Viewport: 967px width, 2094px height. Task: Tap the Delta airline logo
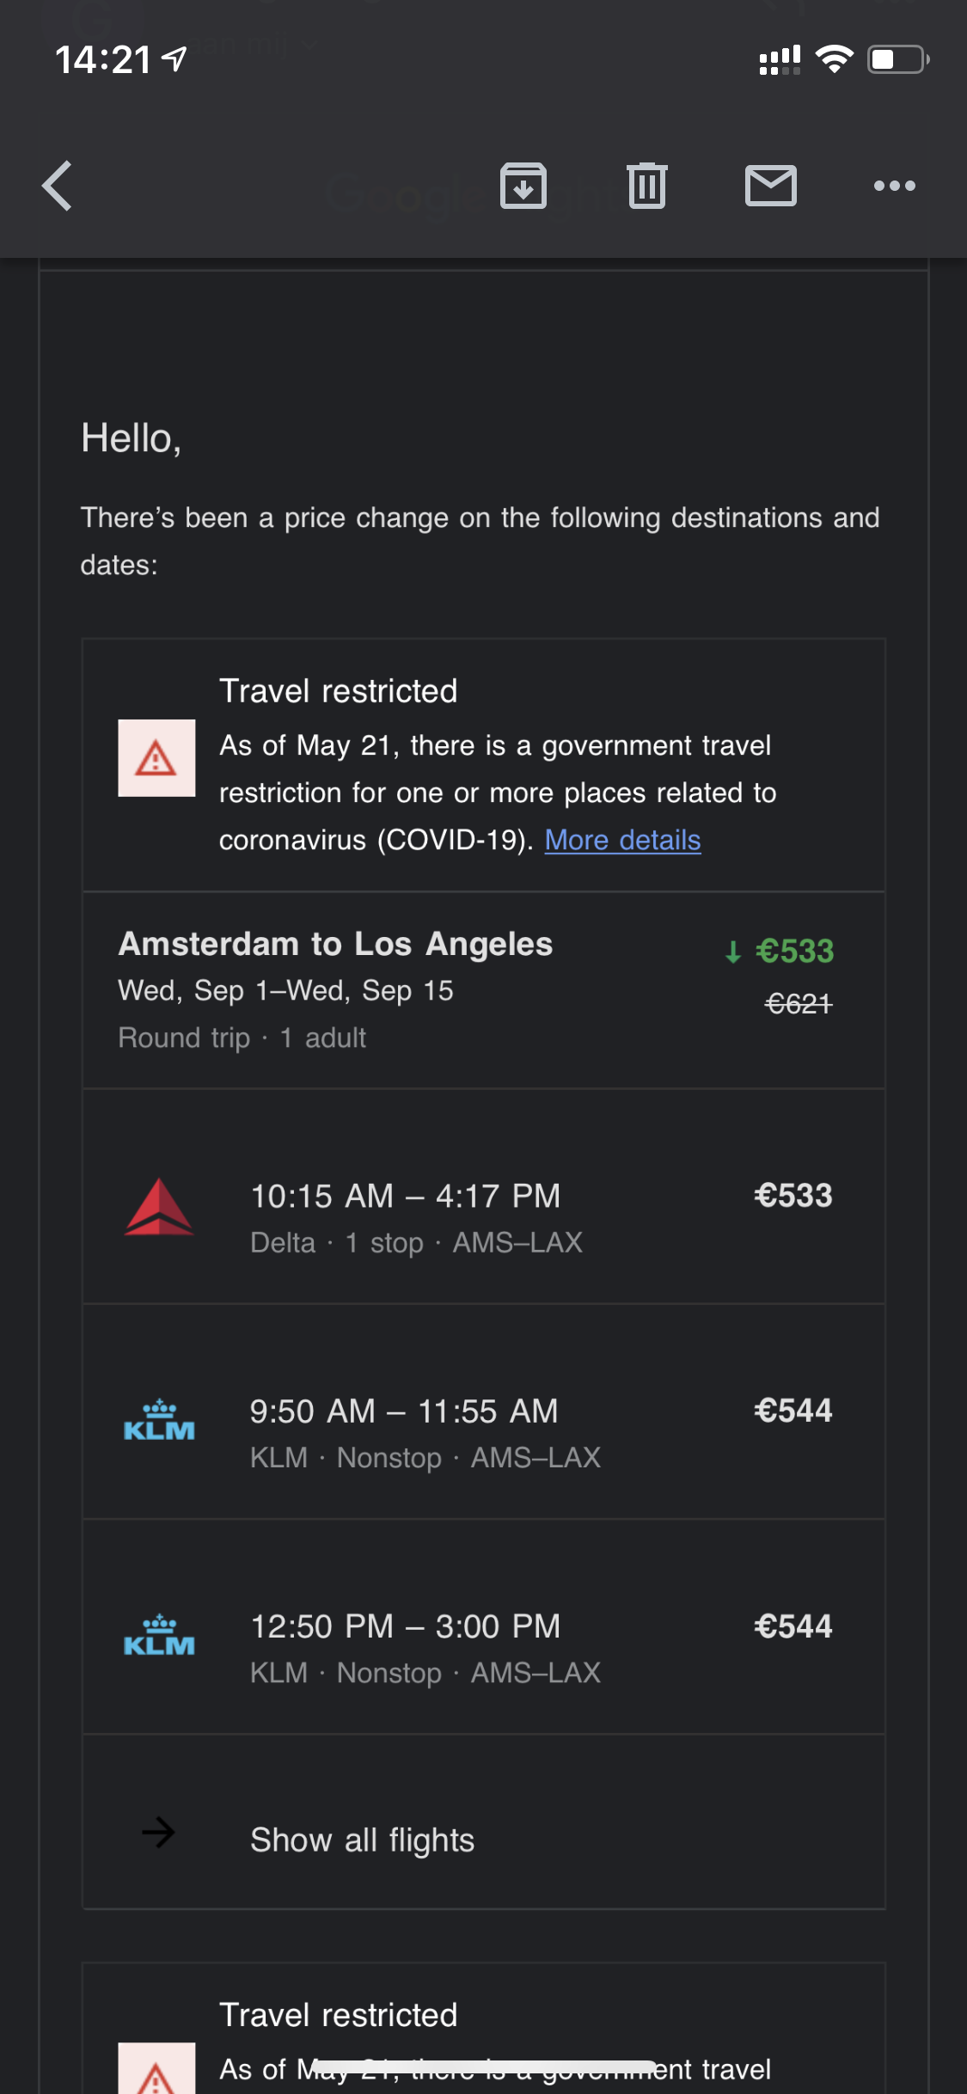click(x=159, y=1208)
